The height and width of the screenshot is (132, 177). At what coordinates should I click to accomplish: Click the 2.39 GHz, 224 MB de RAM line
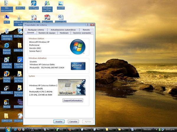41,95
